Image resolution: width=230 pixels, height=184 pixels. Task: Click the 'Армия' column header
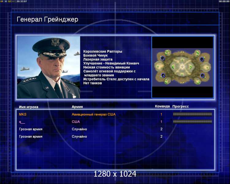pyautogui.click(x=77, y=107)
